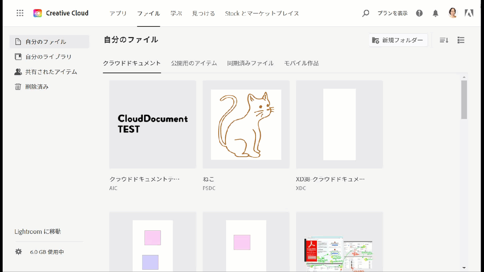
Task: Click the 新規フォルダー button label
Action: click(403, 40)
